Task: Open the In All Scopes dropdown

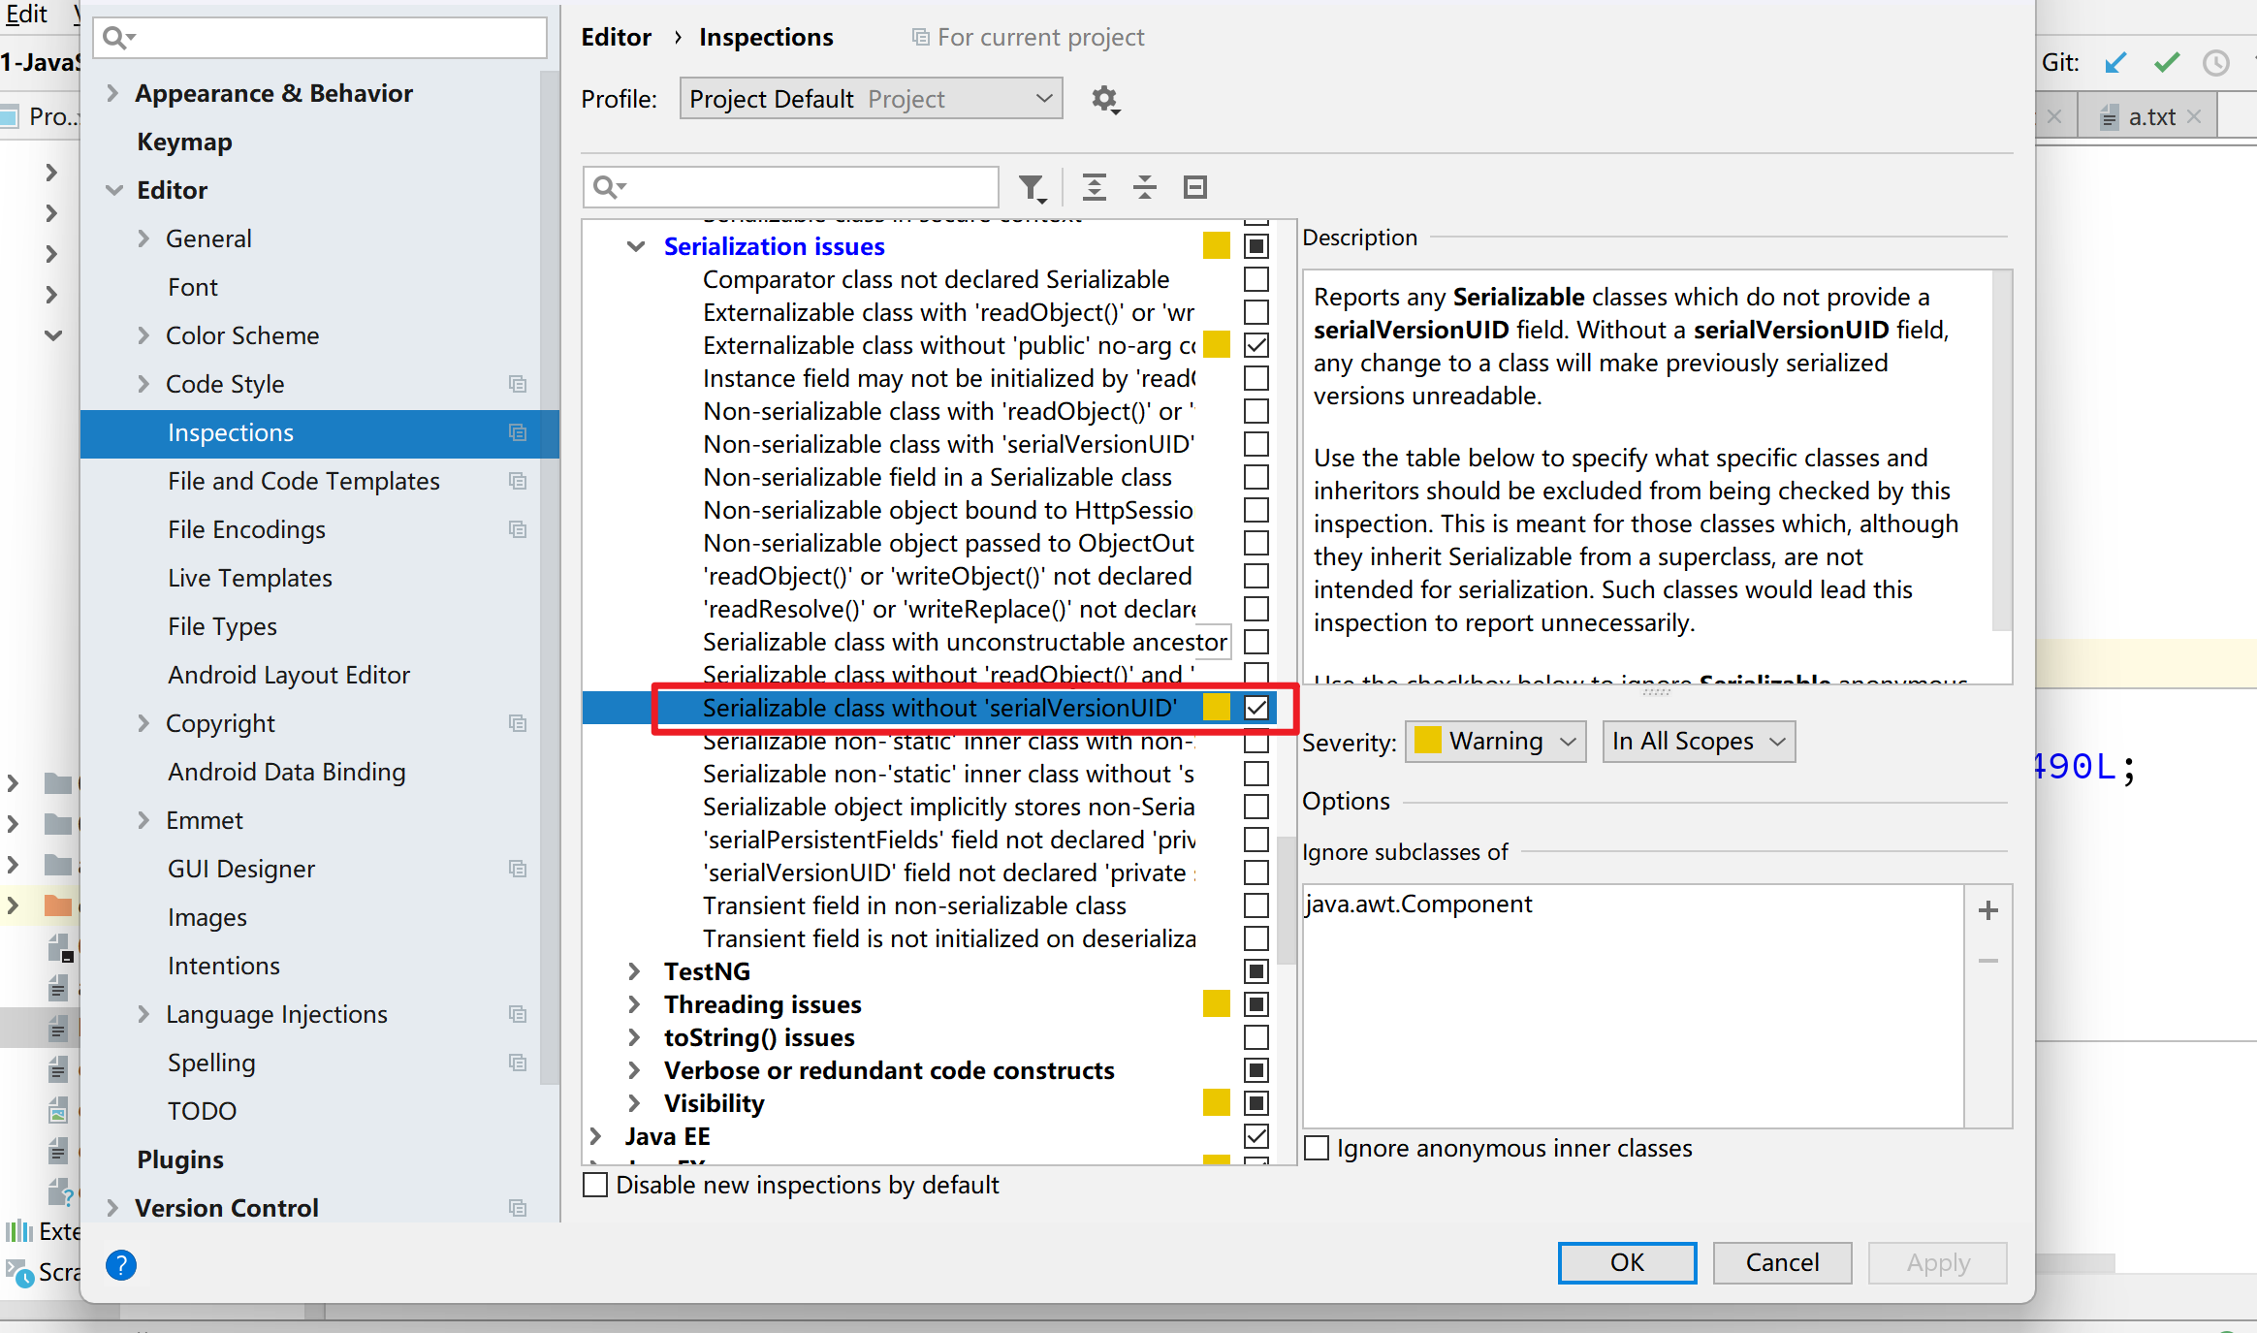Action: (x=1699, y=742)
